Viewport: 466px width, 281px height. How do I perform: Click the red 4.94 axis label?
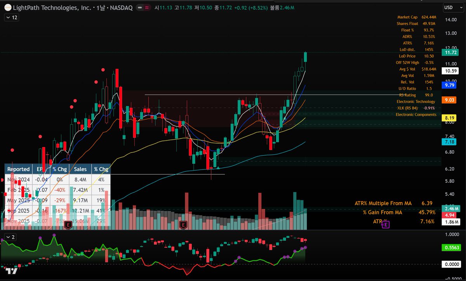point(449,215)
